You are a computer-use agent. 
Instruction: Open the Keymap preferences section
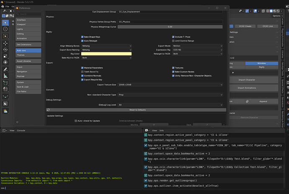[28, 76]
